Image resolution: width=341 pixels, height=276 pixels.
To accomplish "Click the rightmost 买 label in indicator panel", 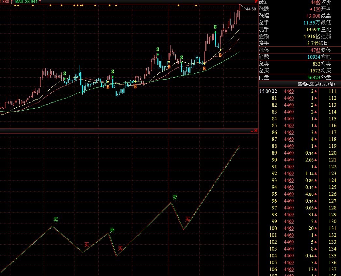I will [x=187, y=219].
